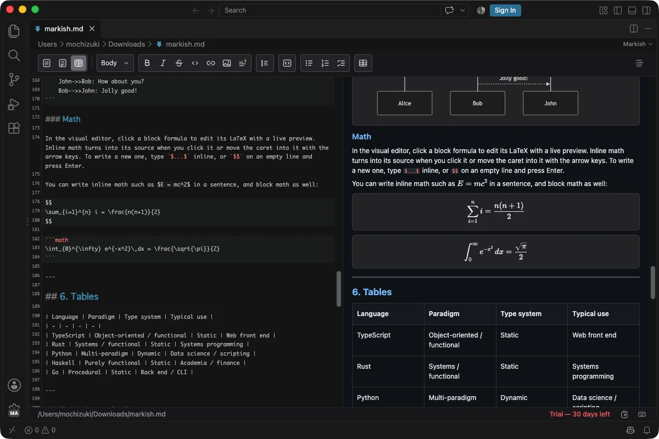The height and width of the screenshot is (439, 659).
Task: Open the editor more actions menu
Action: (648, 29)
